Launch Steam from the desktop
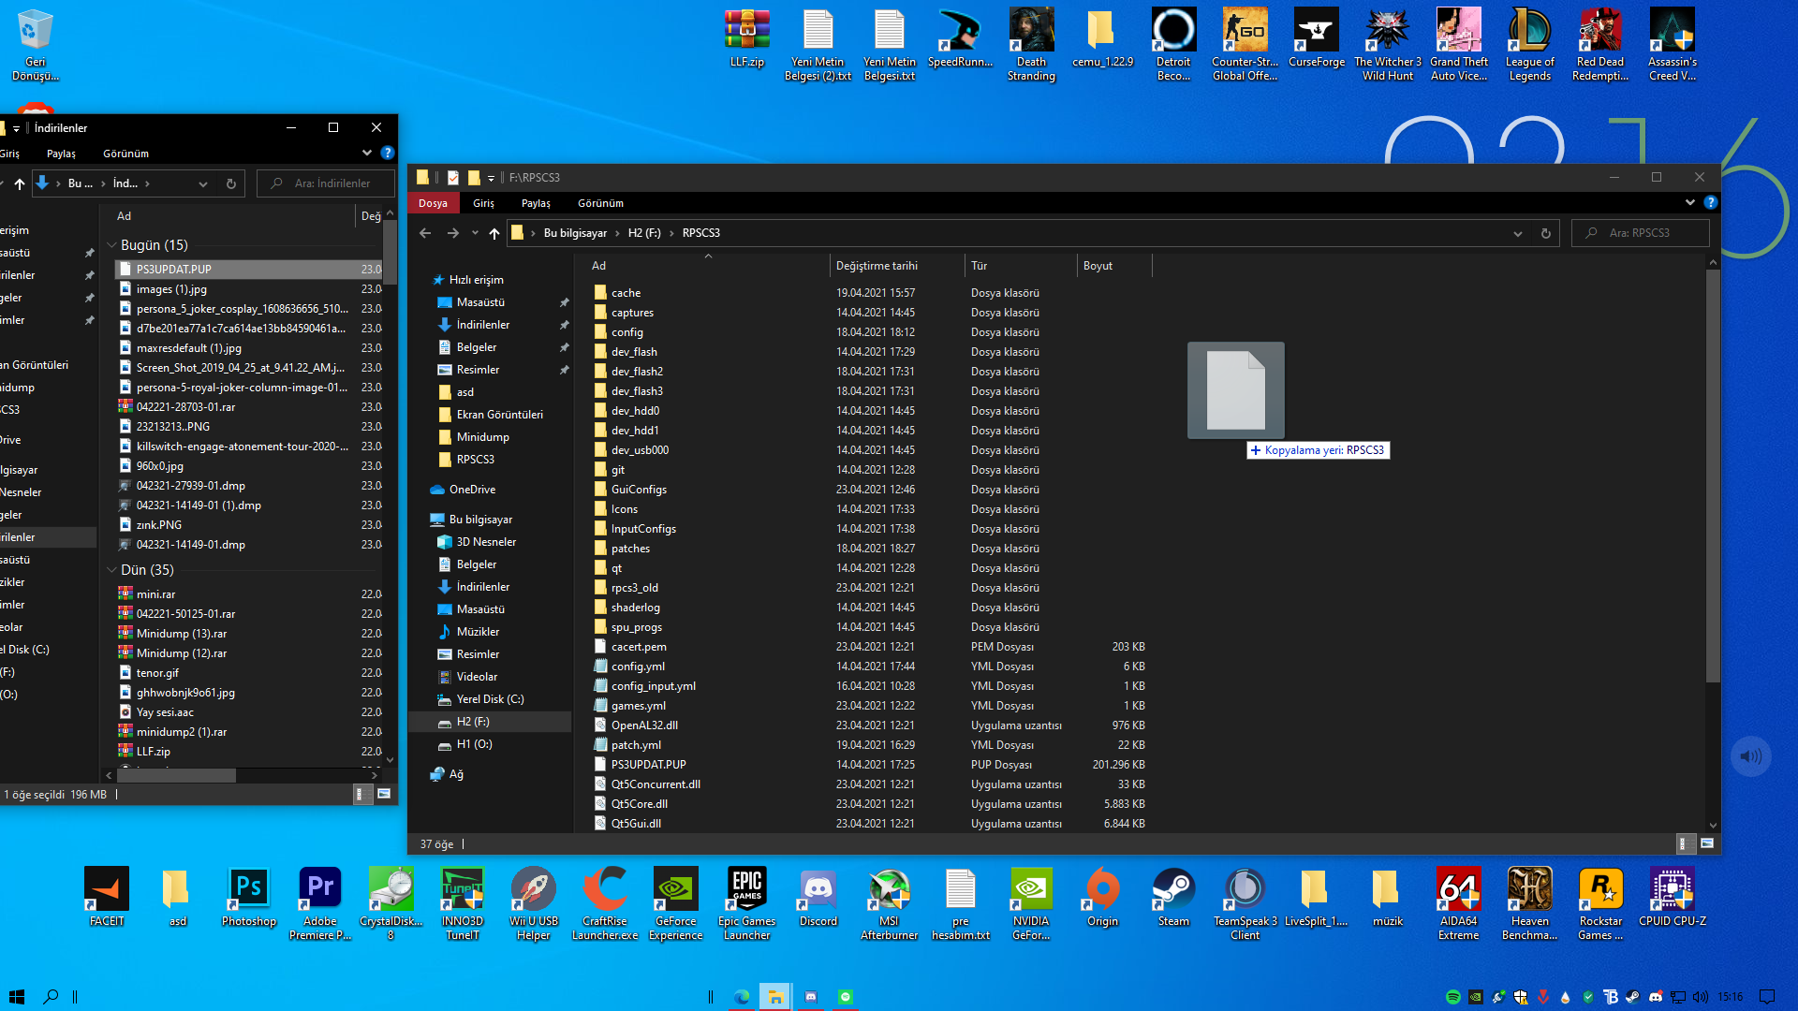The image size is (1798, 1011). pos(1173,897)
